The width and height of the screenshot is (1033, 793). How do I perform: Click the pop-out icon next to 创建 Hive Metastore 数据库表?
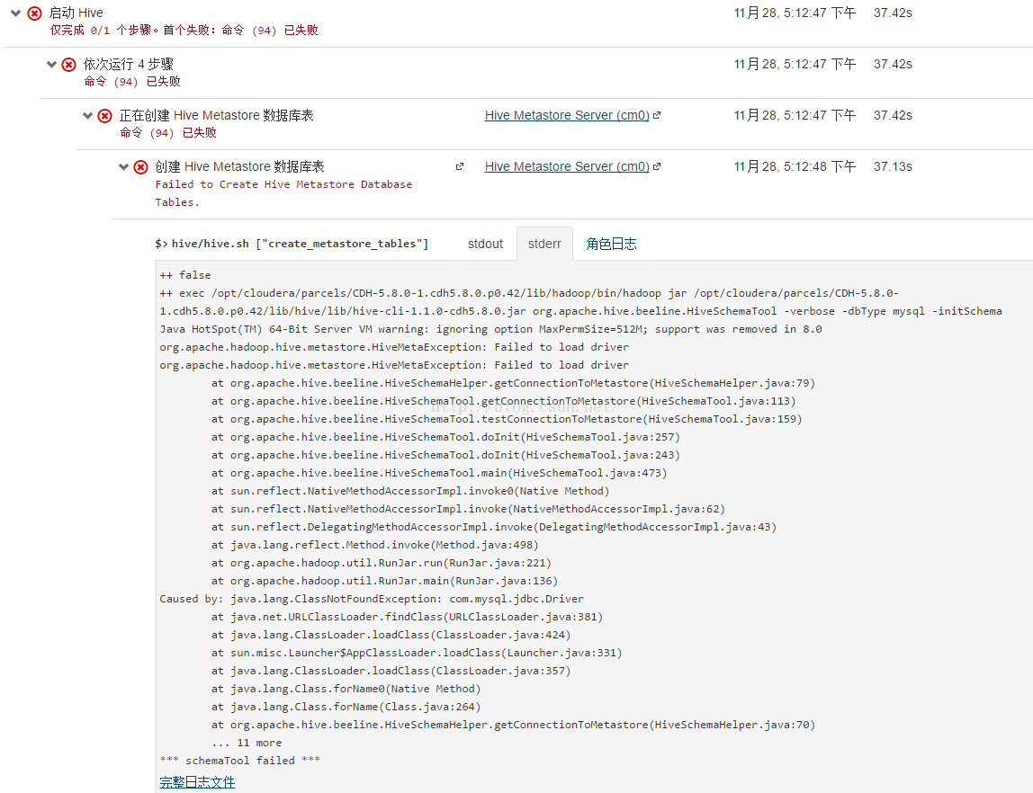tap(460, 166)
